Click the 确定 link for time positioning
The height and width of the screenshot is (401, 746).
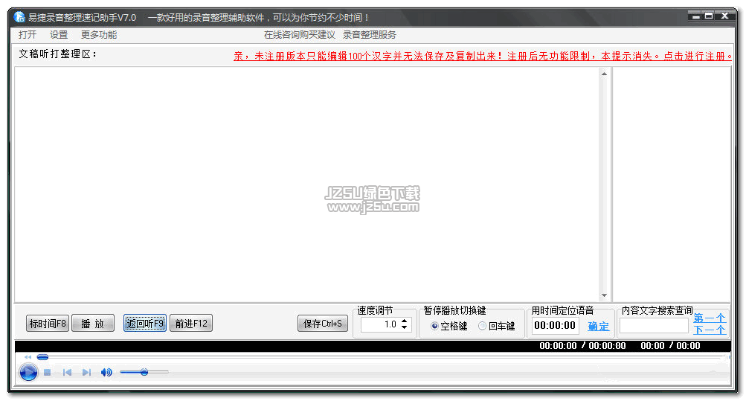598,327
